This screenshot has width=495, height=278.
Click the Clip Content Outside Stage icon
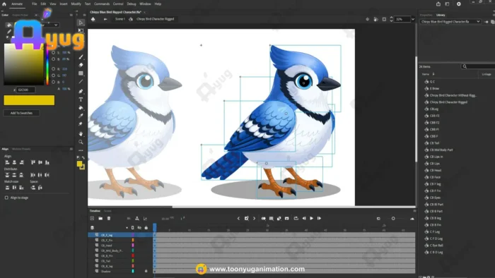384,19
